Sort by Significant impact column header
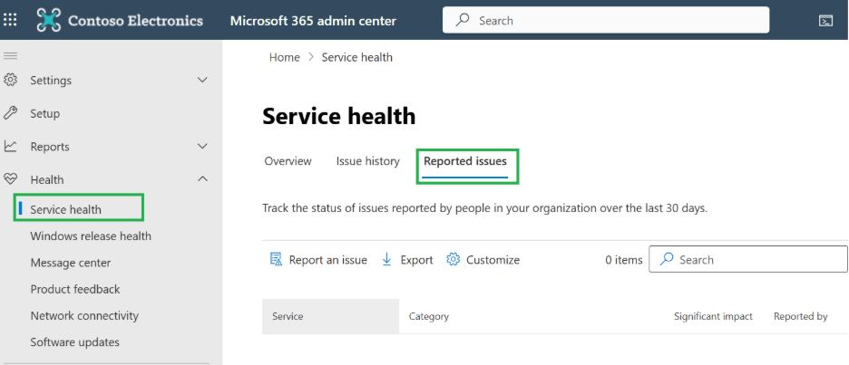This screenshot has width=849, height=365. (x=713, y=316)
